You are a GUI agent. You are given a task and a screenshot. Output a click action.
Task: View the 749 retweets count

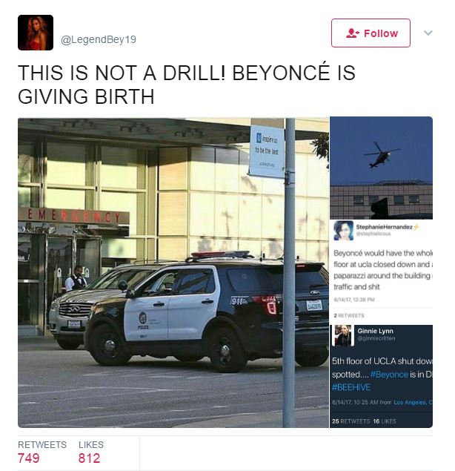(x=28, y=458)
